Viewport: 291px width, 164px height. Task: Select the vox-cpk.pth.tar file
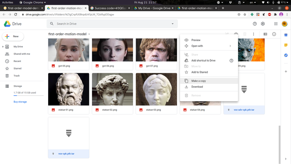coord(69,138)
